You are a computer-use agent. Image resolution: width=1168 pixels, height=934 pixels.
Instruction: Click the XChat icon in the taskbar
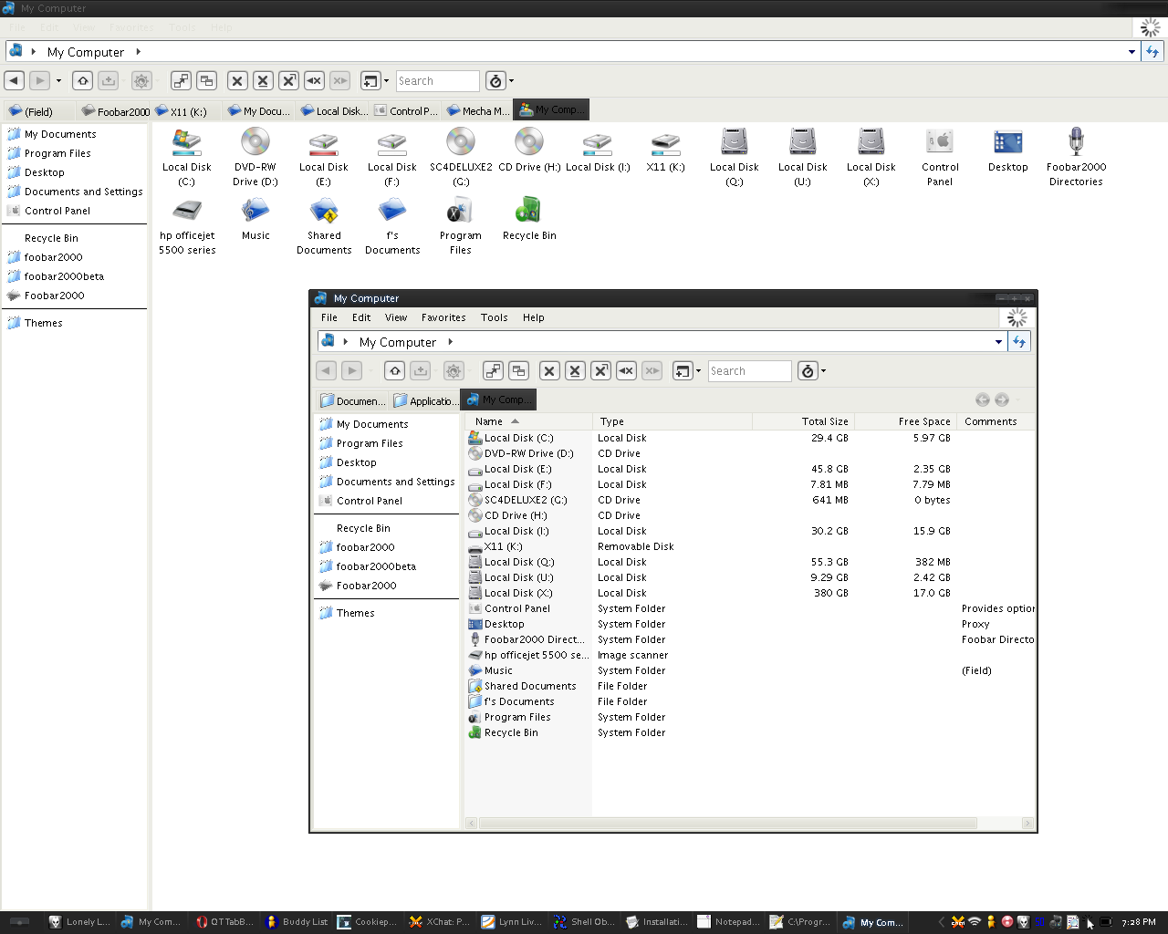[416, 922]
